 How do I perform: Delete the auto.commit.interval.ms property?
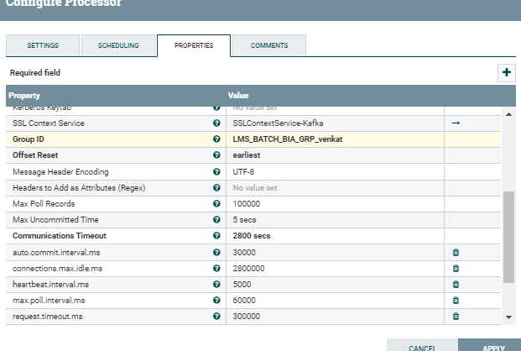(456, 253)
